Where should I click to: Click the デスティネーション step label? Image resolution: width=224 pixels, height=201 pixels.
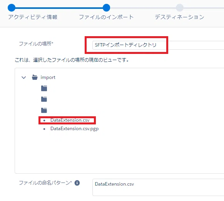pyautogui.click(x=180, y=17)
